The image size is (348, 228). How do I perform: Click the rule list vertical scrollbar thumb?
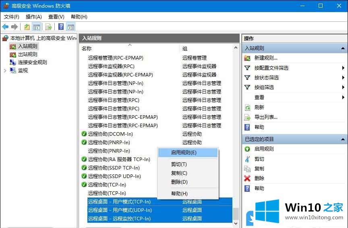tap(236, 213)
